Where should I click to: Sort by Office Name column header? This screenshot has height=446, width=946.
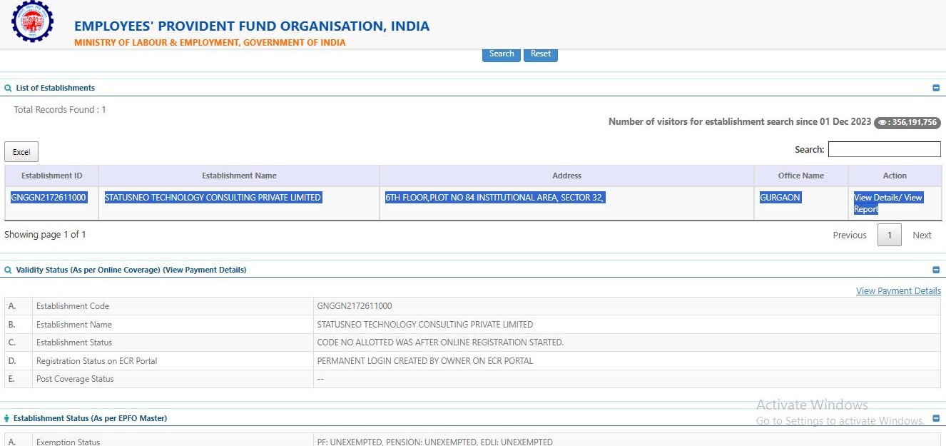click(800, 176)
